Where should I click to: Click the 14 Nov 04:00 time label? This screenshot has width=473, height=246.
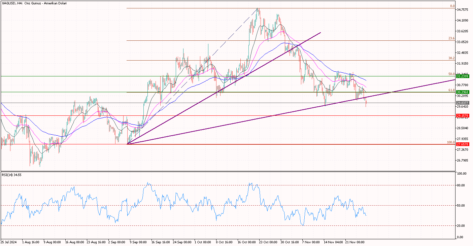click(333, 242)
